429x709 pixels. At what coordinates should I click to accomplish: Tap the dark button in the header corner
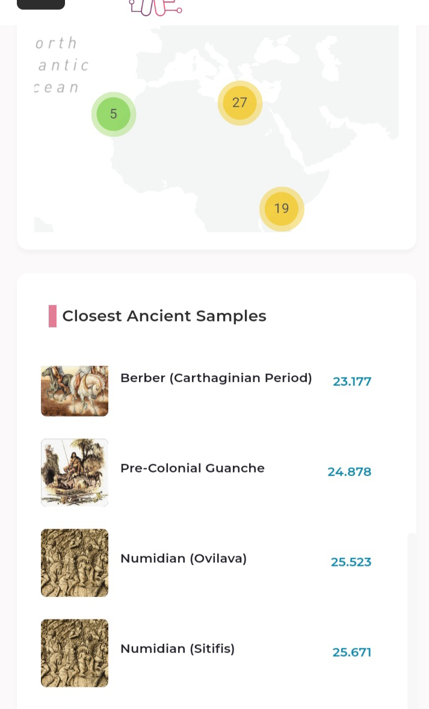41,5
